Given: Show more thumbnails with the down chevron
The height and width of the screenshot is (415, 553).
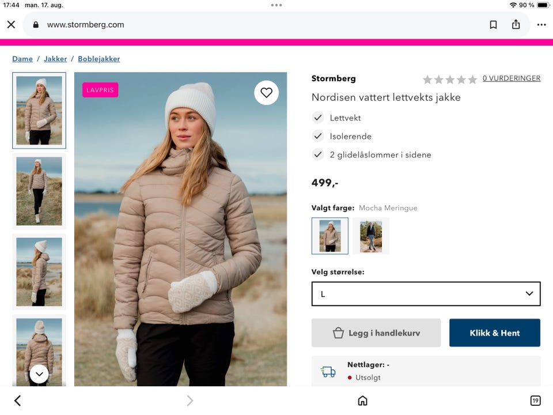Looking at the screenshot, I should (39, 374).
